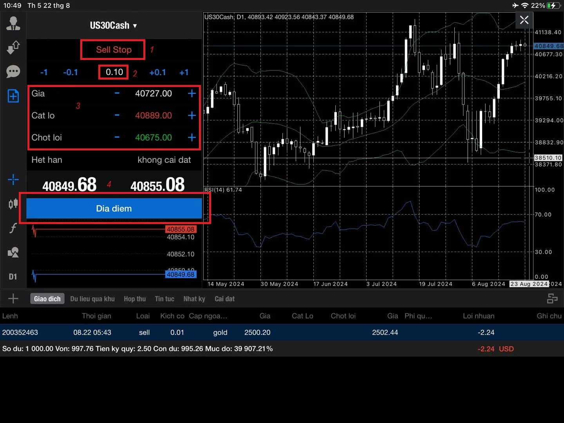Decrease Cat lo value with minus
This screenshot has width=564, height=423.
[x=117, y=115]
